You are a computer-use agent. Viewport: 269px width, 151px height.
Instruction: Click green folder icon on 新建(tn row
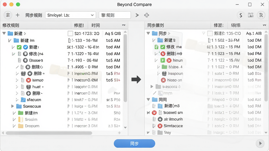point(20,113)
